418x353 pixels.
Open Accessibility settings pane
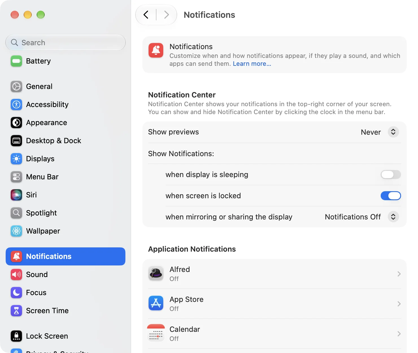[x=66, y=104]
